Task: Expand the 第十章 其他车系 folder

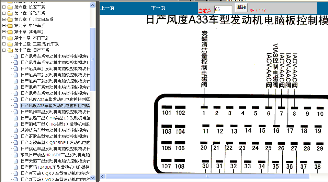Action: pyautogui.click(x=4, y=32)
